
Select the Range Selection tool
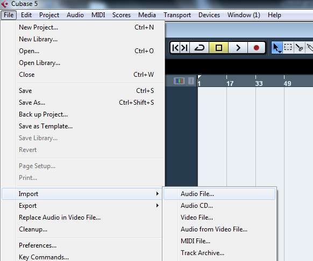pyautogui.click(x=288, y=47)
